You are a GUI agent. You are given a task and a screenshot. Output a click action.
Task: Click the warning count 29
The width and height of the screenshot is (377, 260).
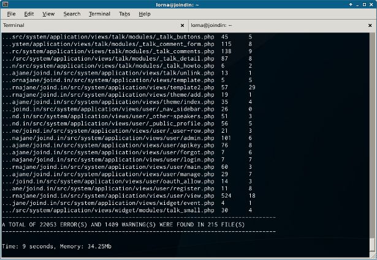pos(252,87)
